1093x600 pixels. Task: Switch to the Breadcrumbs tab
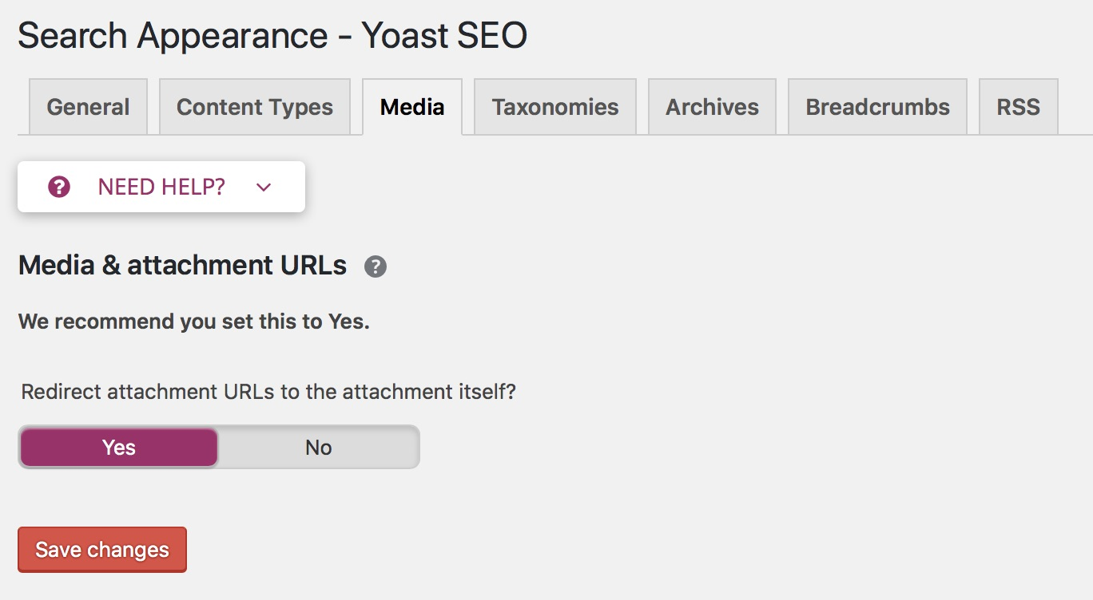point(877,107)
